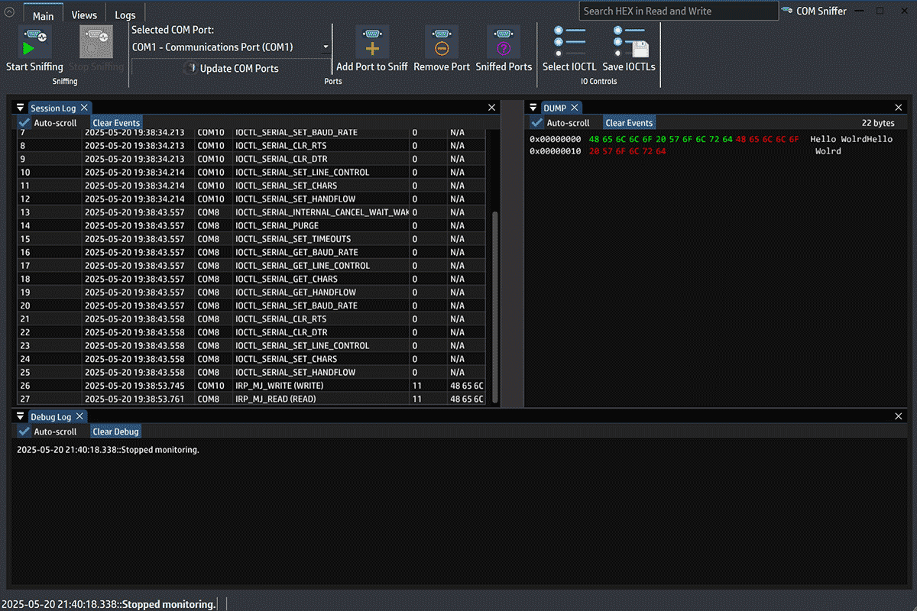Close the DUMP panel group
The height and width of the screenshot is (611, 917).
899,108
